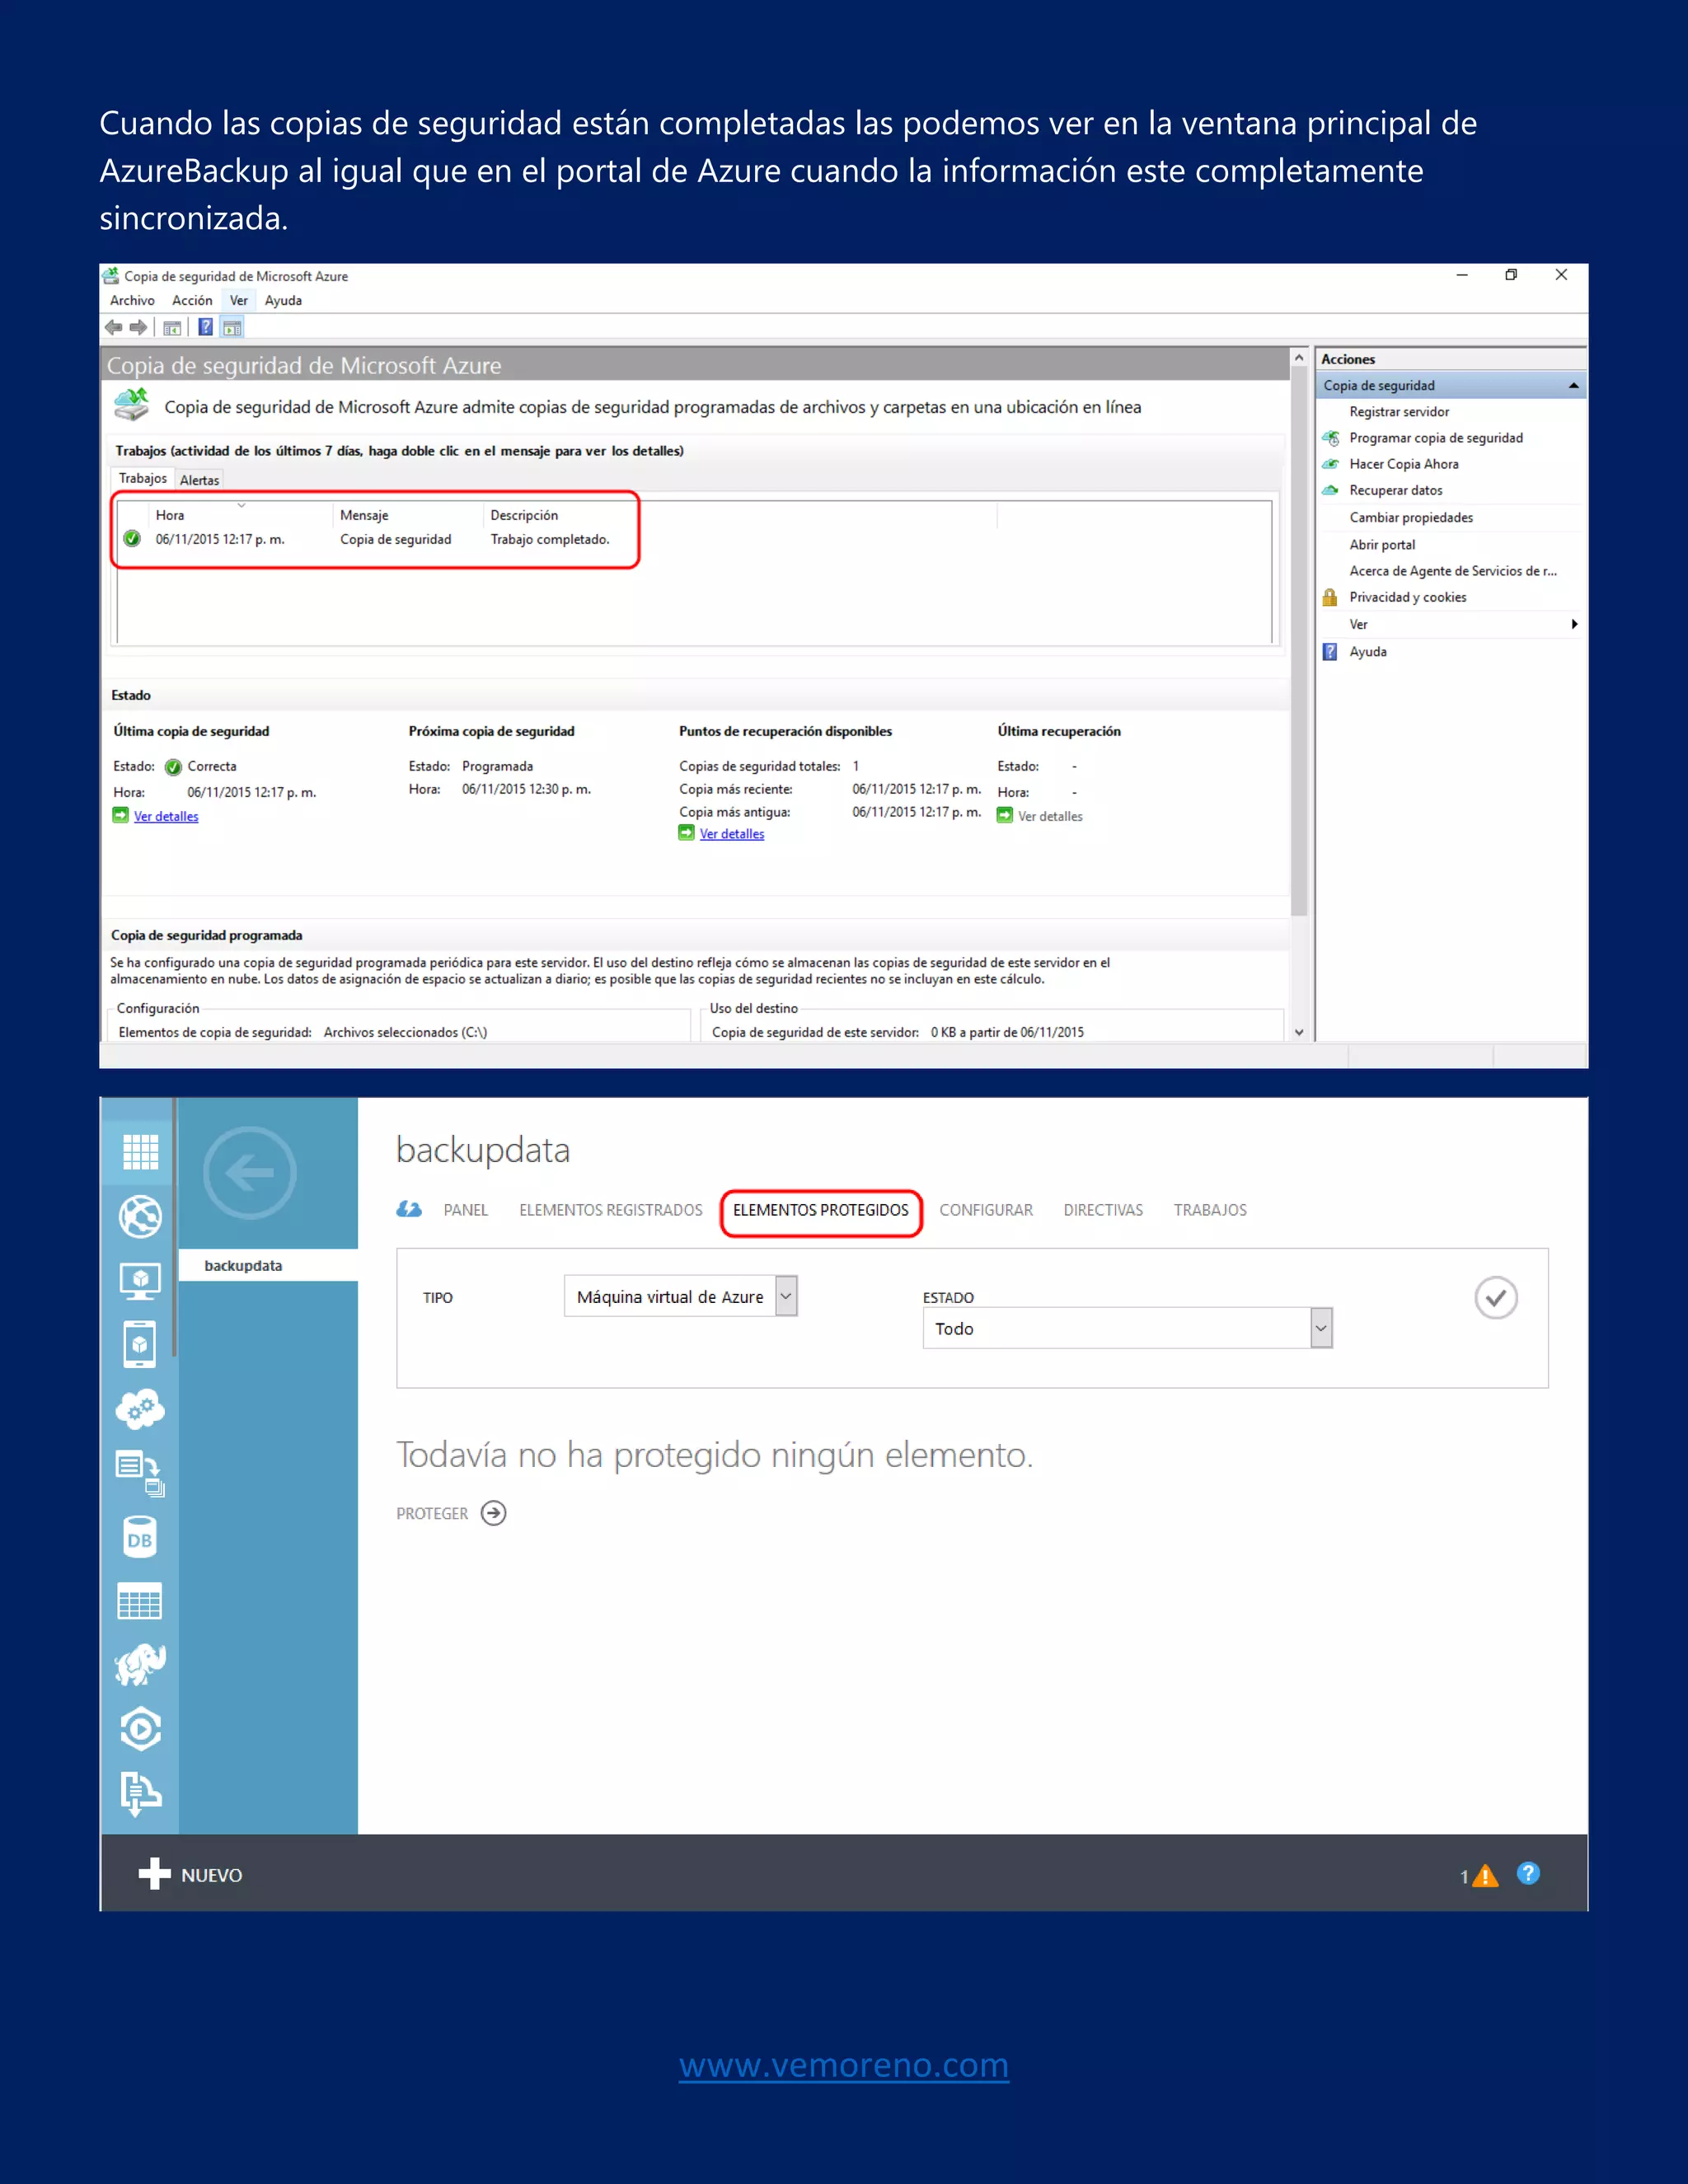Open the Ver menu
This screenshot has height=2184, width=1688.
pyautogui.click(x=238, y=300)
